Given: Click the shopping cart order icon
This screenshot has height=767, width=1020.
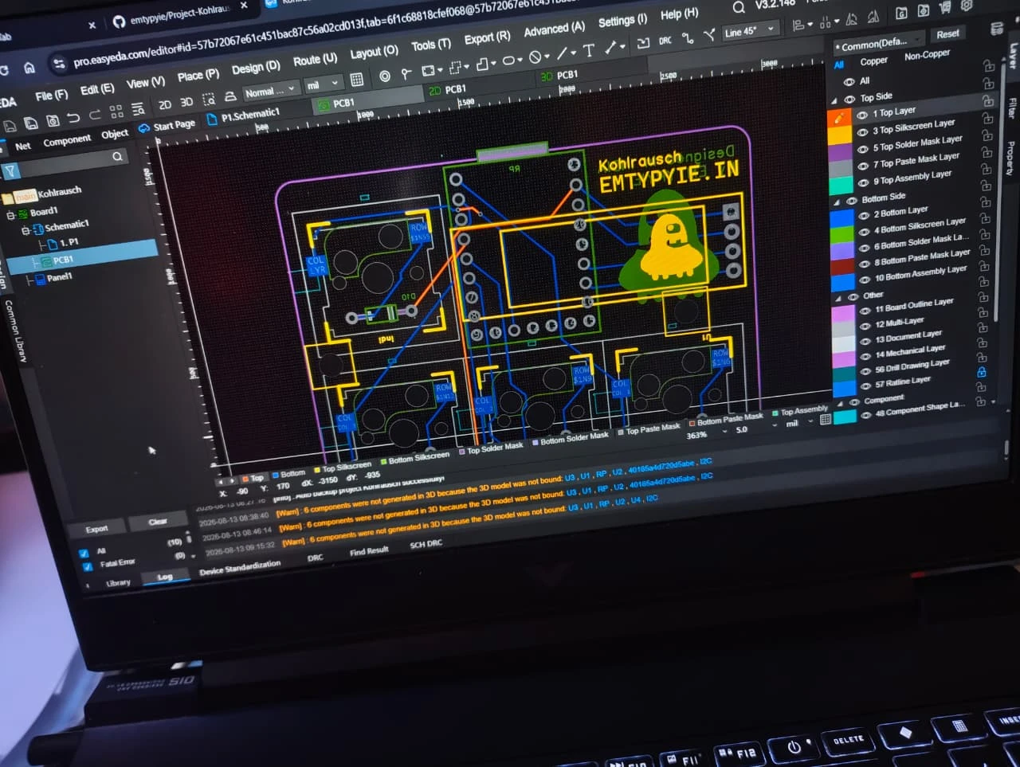Looking at the screenshot, I should [945, 9].
